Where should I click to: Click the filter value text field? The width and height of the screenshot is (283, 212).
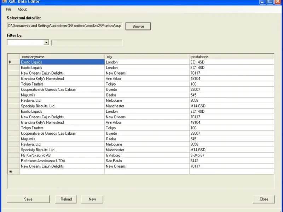click(x=87, y=43)
